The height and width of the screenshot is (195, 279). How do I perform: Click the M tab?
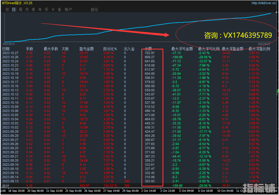tap(53, 10)
